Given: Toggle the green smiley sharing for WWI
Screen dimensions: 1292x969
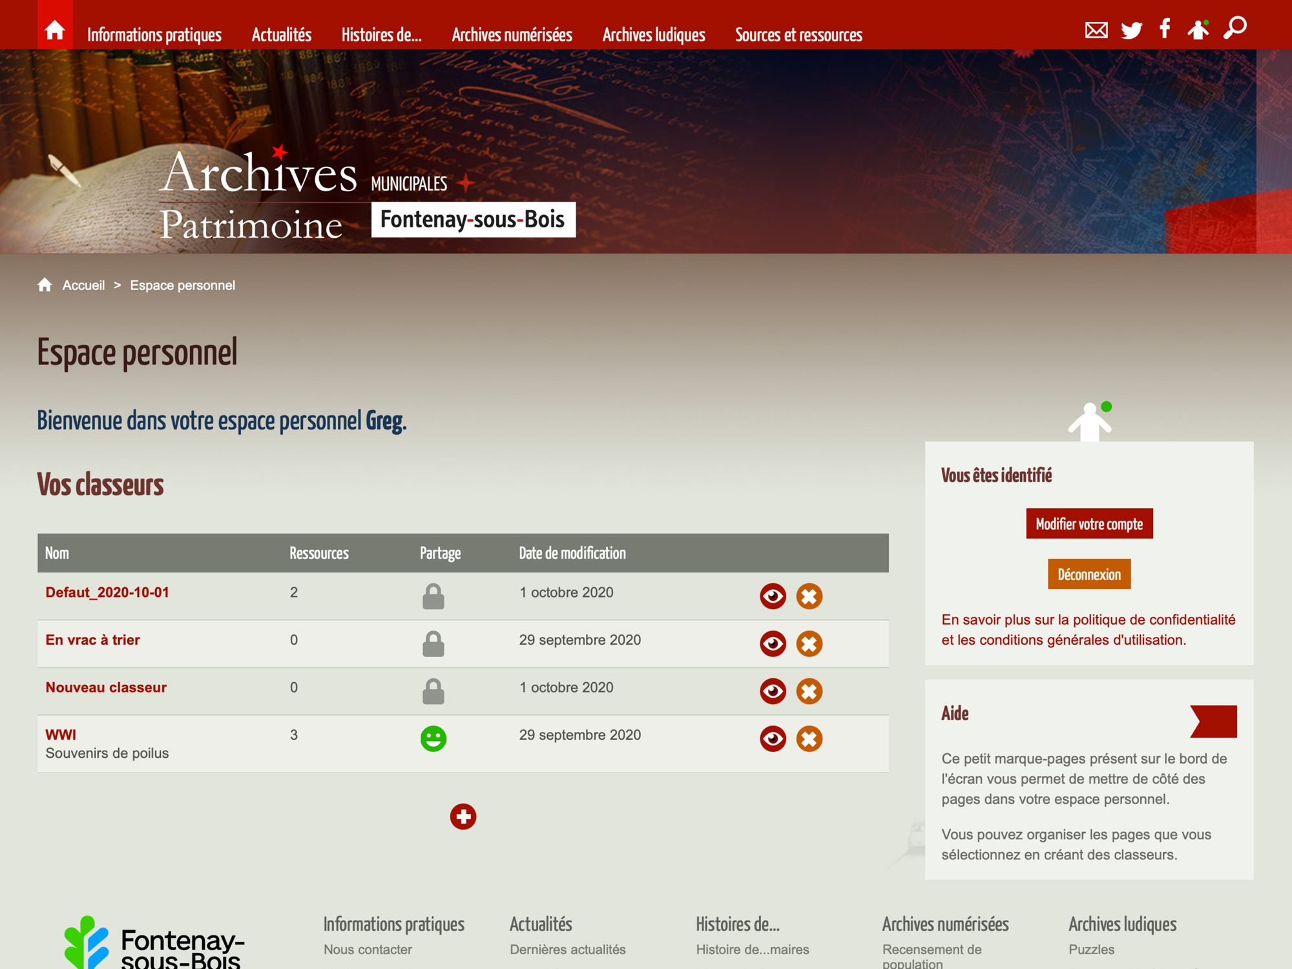Looking at the screenshot, I should click(433, 738).
